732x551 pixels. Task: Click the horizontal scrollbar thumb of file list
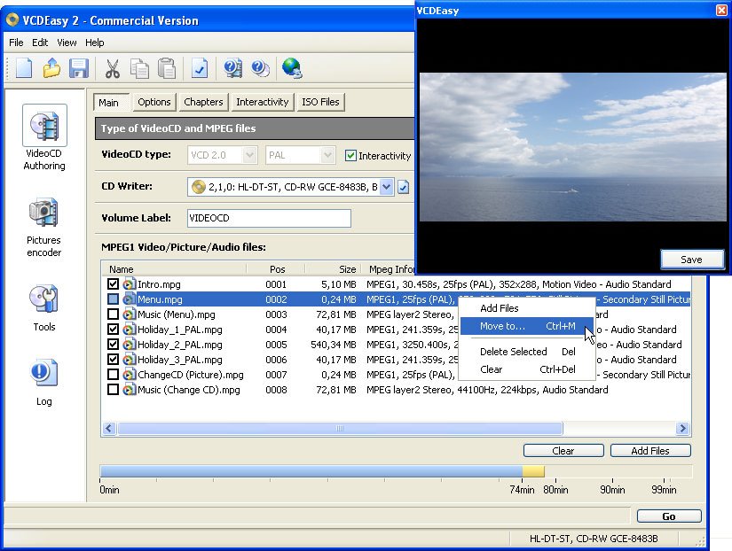coord(341,428)
